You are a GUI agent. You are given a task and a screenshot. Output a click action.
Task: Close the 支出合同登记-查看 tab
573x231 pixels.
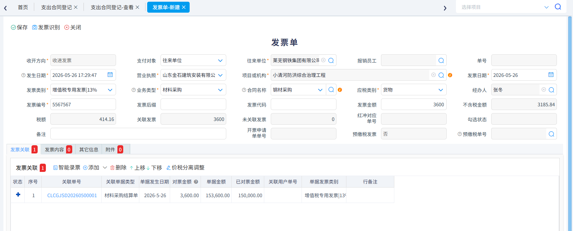(x=137, y=7)
